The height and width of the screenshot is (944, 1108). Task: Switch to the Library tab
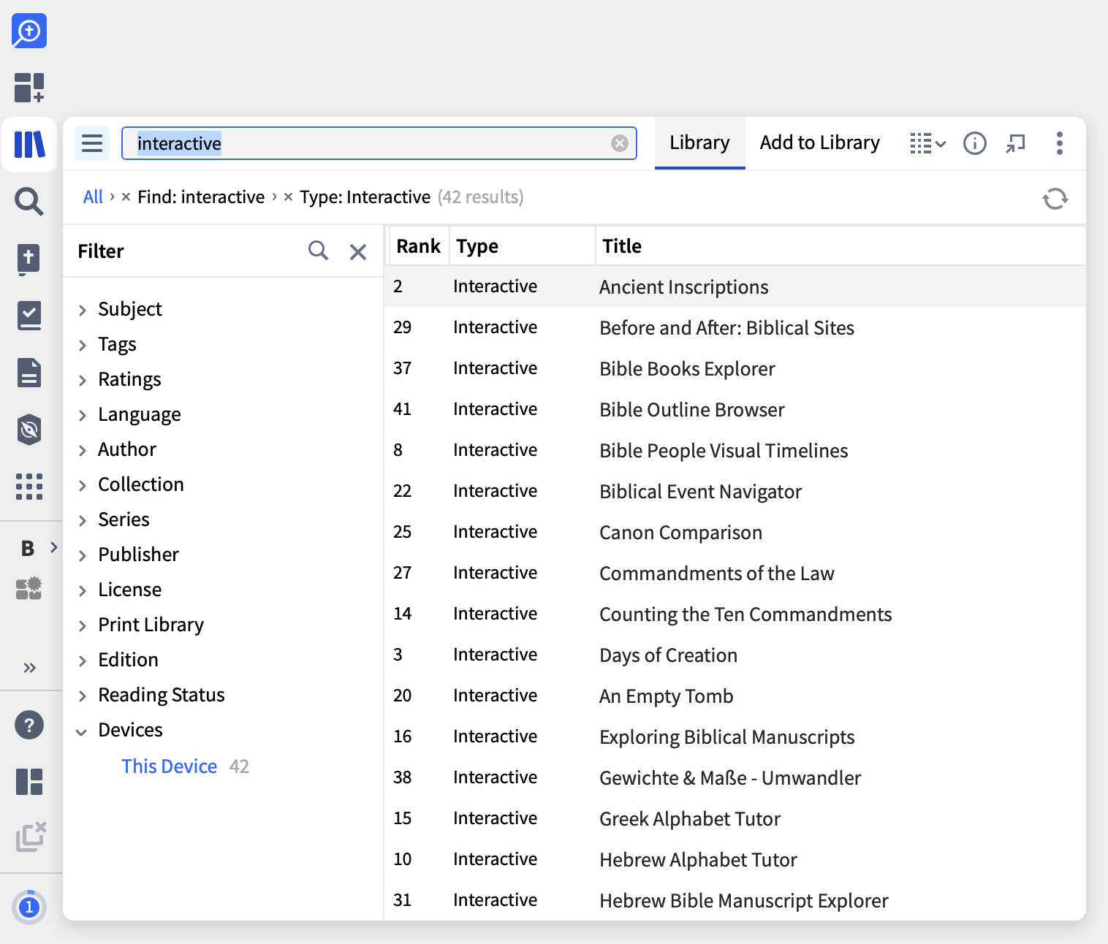click(x=699, y=142)
